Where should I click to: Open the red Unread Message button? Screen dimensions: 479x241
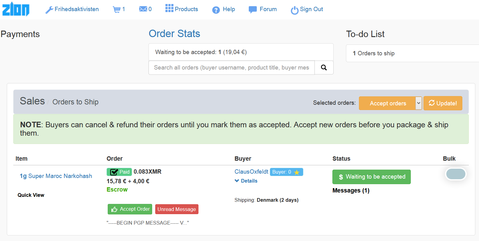(x=177, y=209)
